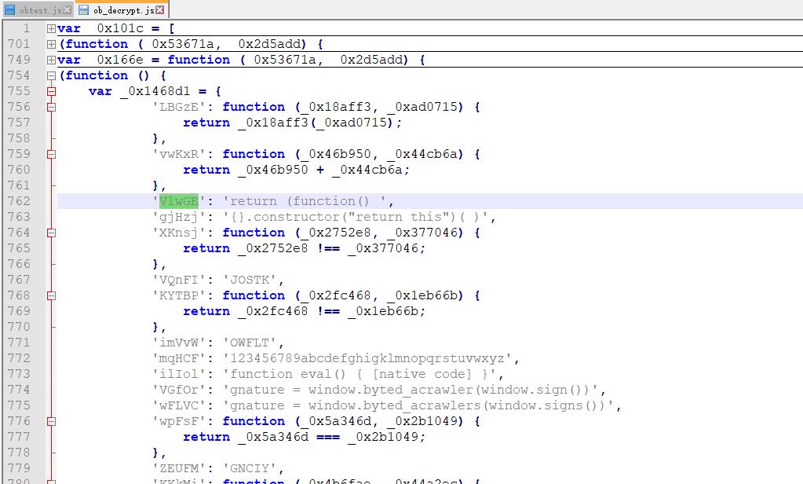Click line number 701 in the margin
The image size is (803, 484).
[19, 44]
